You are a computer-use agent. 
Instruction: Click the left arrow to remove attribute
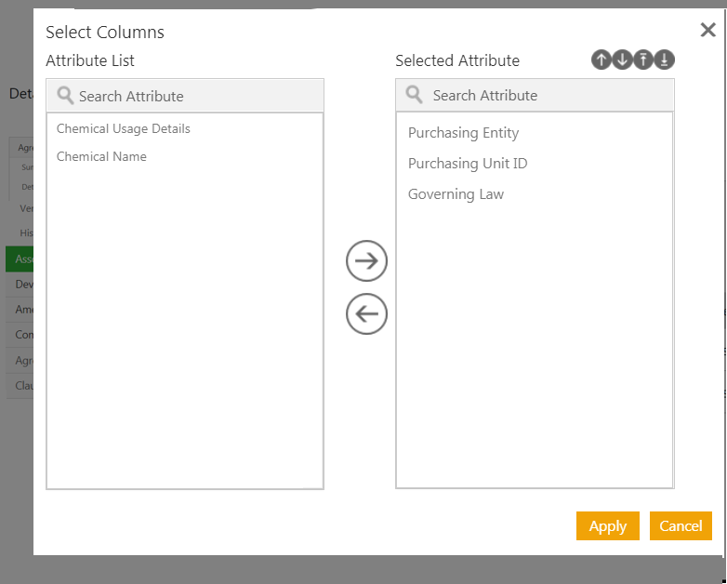366,313
